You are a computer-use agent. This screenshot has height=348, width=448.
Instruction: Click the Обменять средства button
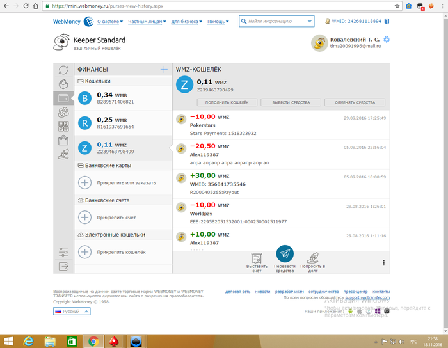(355, 102)
